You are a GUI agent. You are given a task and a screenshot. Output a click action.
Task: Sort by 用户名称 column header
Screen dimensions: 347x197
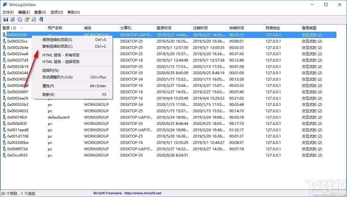(x=64, y=28)
